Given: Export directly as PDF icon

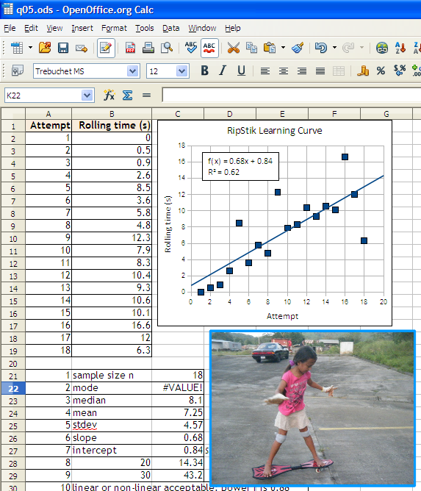Looking at the screenshot, I should click(x=130, y=48).
